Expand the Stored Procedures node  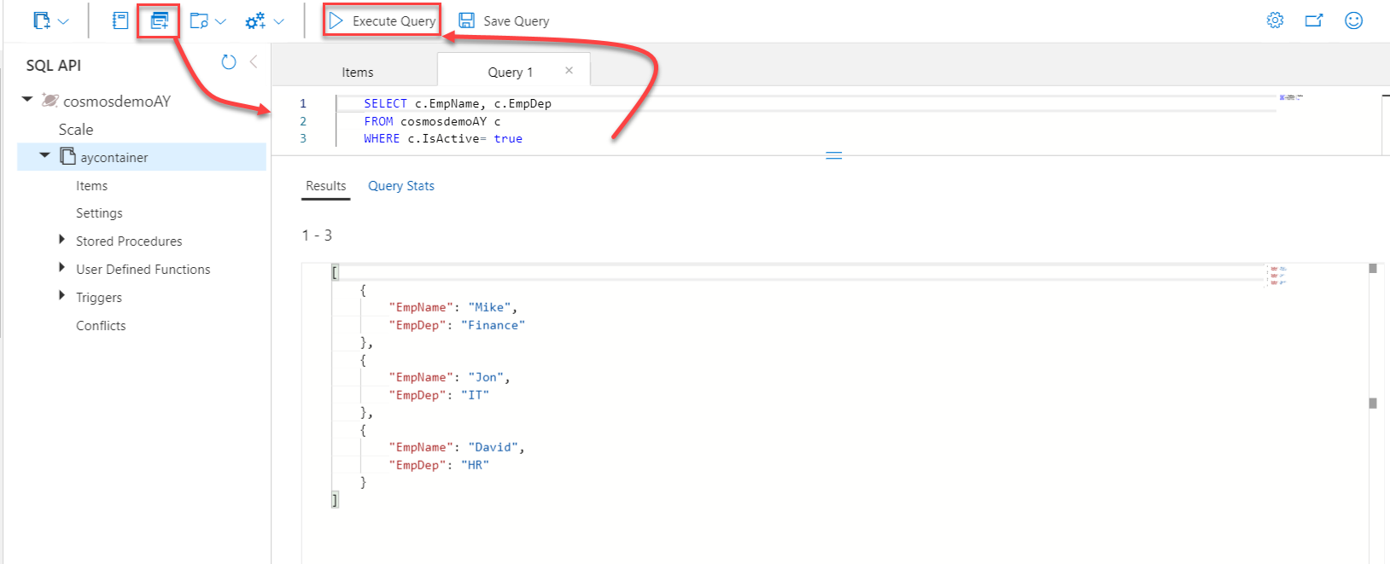coord(61,240)
